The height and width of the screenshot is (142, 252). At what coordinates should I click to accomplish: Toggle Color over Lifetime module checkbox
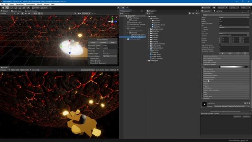[202, 65]
